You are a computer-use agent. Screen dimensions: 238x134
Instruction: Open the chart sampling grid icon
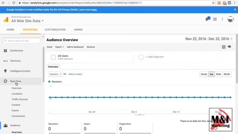[223, 47]
